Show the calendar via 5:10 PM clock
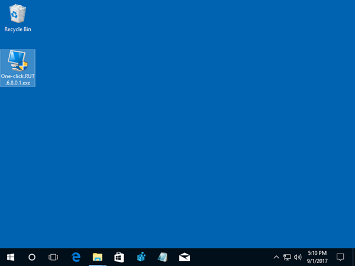Viewport: 355px width, 266px height. 317,257
